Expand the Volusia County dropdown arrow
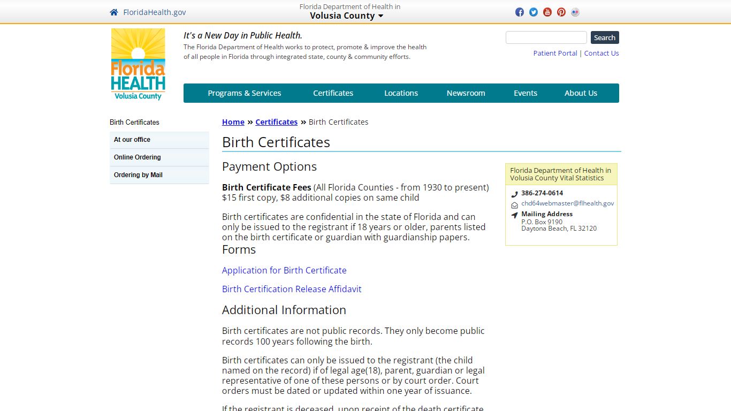This screenshot has width=731, height=411. (380, 16)
